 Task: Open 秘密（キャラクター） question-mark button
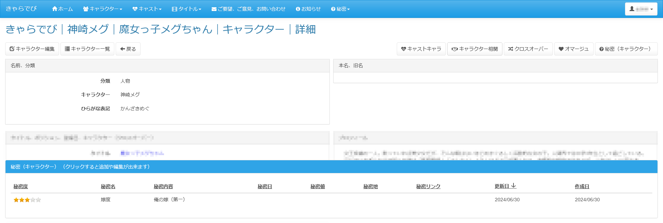pos(626,49)
